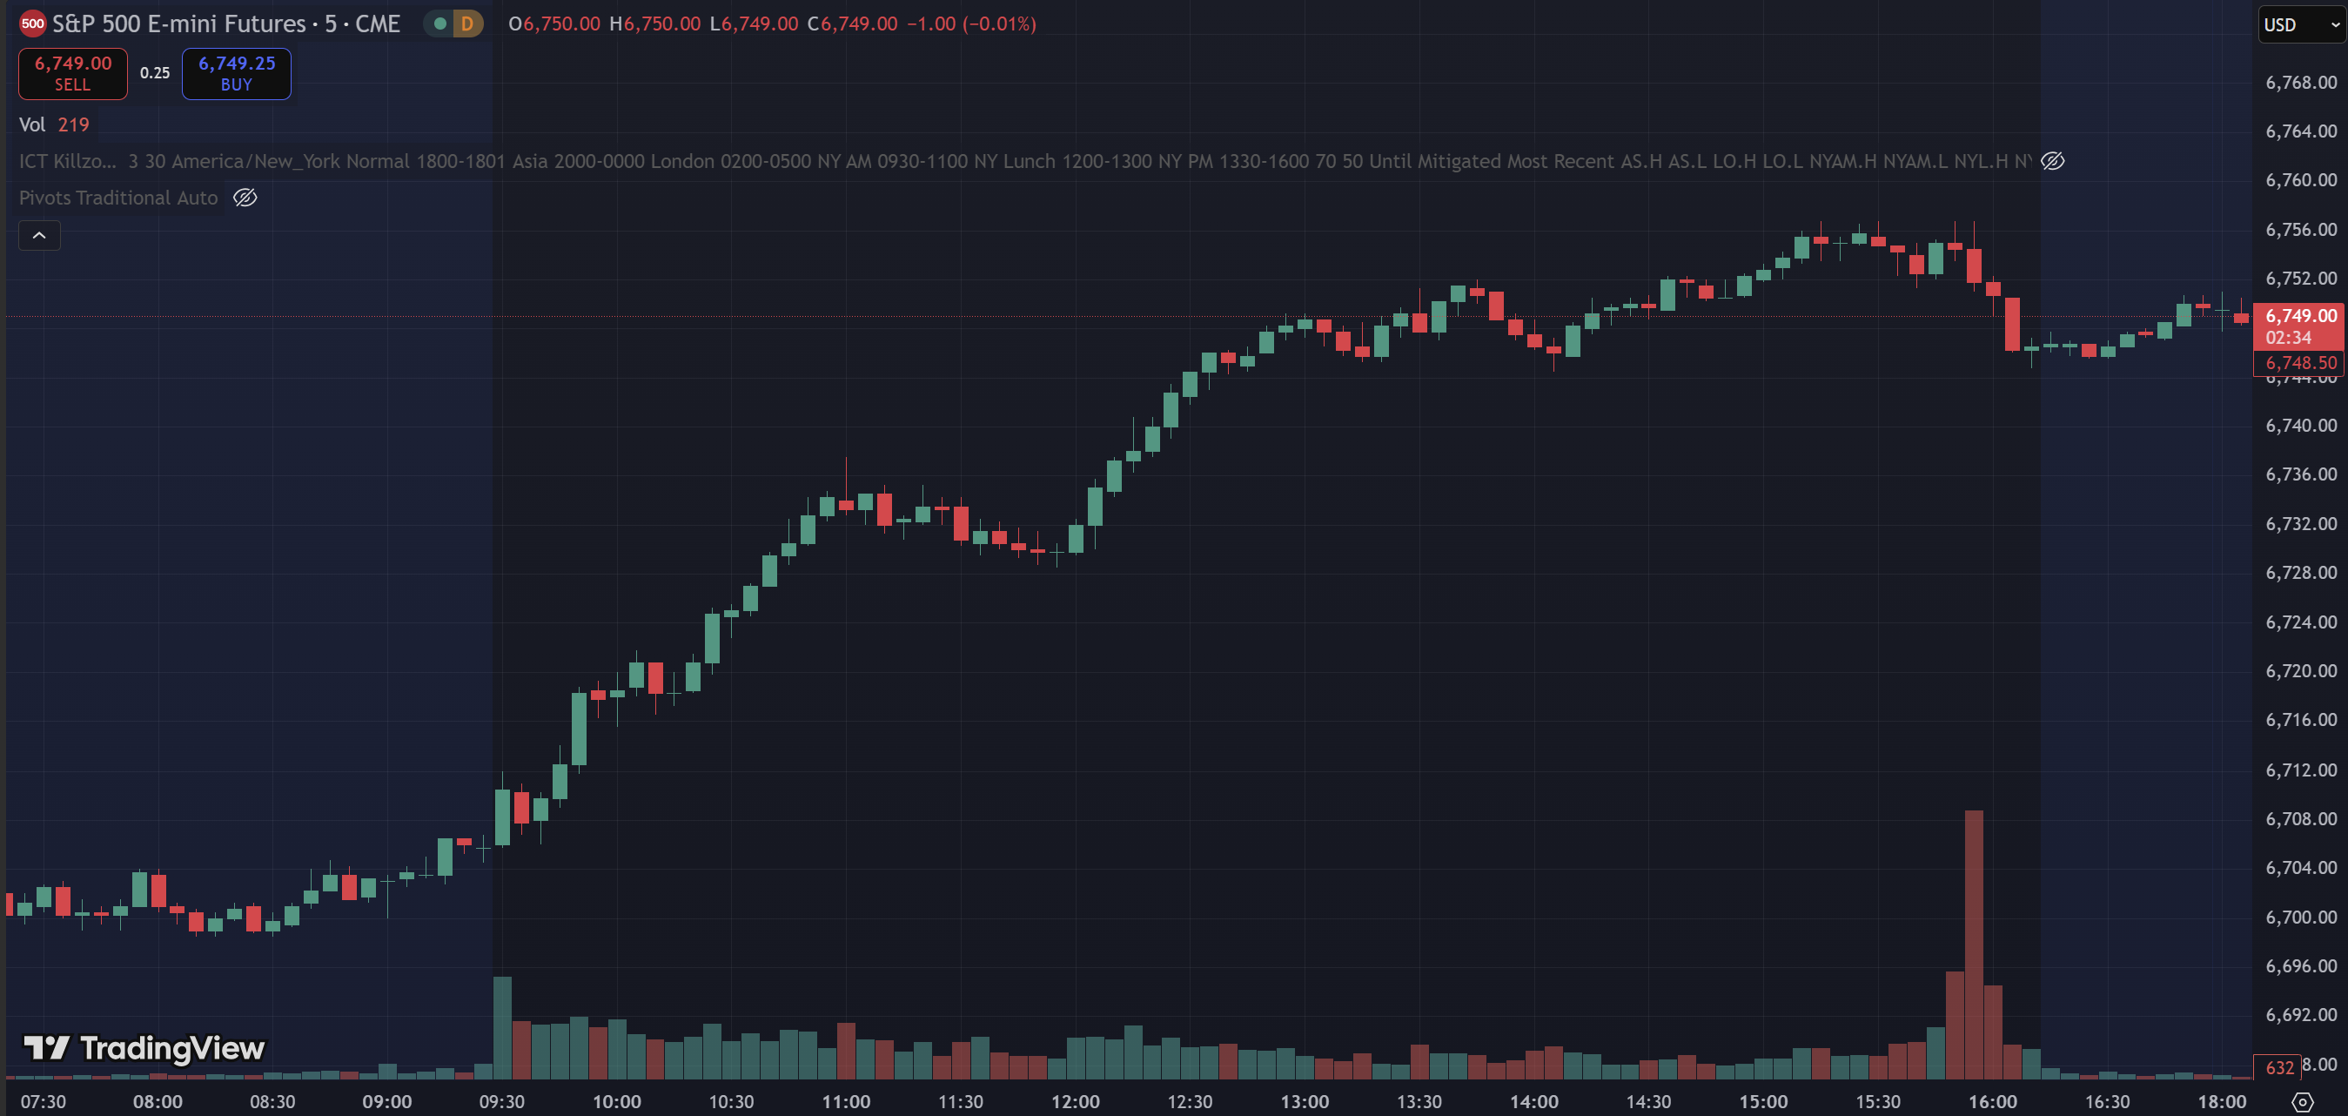Click the 09:30 time axis label
The width and height of the screenshot is (2348, 1116).
(501, 1101)
